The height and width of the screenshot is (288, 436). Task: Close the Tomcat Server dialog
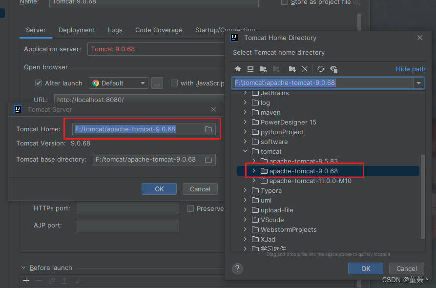click(x=213, y=109)
